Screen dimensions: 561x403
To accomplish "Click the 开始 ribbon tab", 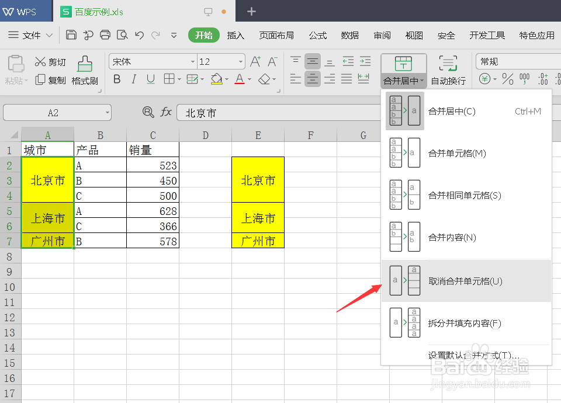I will pyautogui.click(x=203, y=35).
